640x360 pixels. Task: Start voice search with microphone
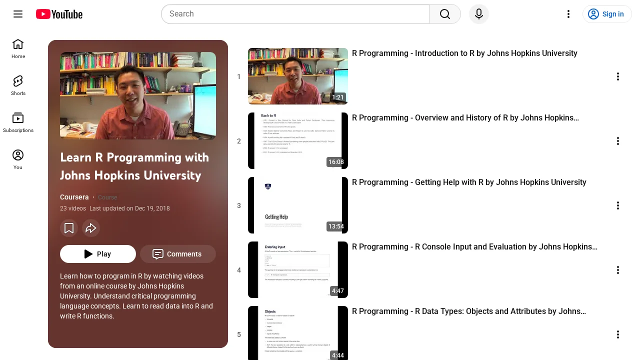[x=479, y=14]
